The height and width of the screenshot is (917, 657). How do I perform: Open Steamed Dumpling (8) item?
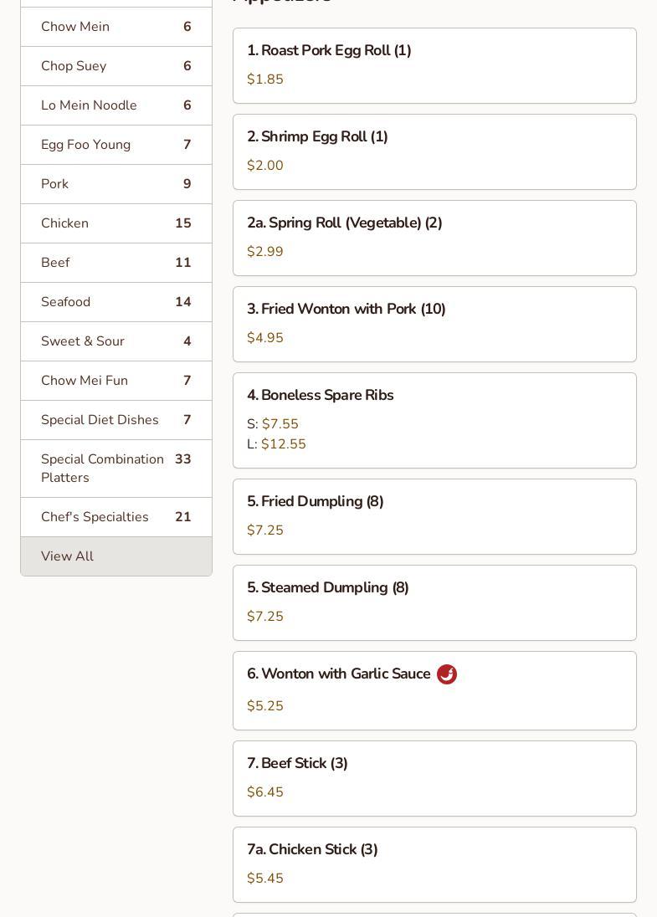click(434, 602)
